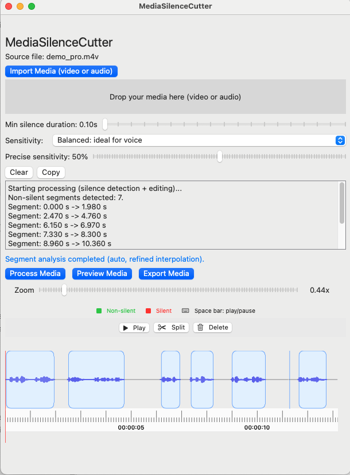This screenshot has width=350, height=475.
Task: Select the fourth waveform segment
Action: (x=202, y=380)
